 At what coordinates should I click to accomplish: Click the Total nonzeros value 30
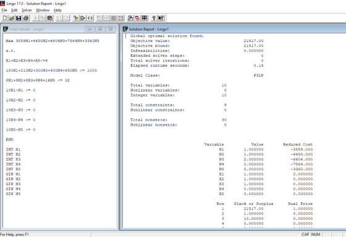click(224, 120)
